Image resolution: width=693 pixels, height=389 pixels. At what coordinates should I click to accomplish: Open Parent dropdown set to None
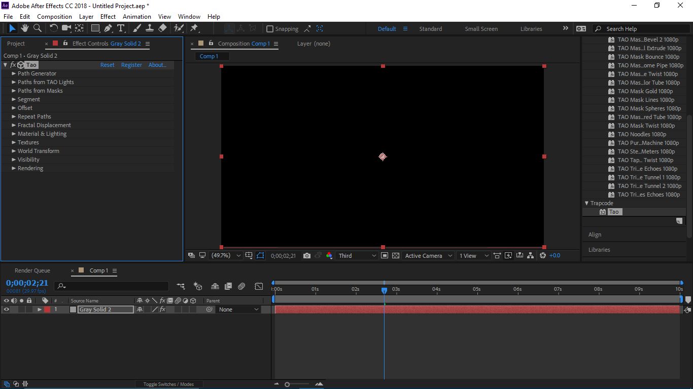(238, 309)
